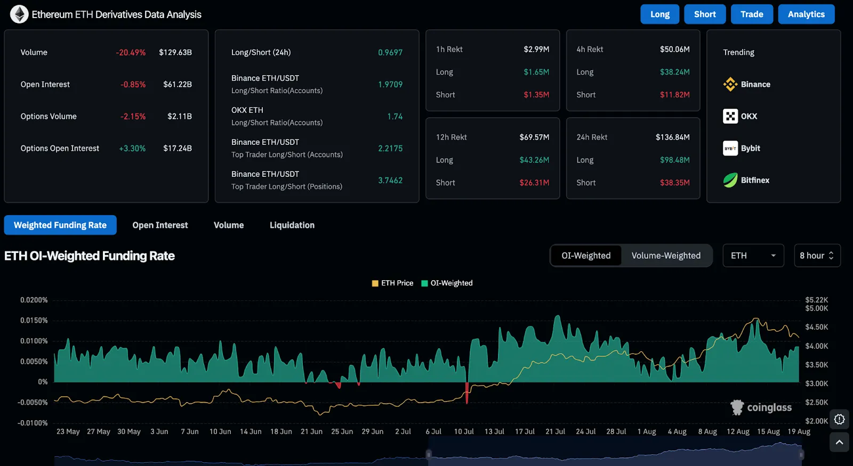The image size is (853, 466).
Task: Click the Analytics button
Action: [806, 14]
